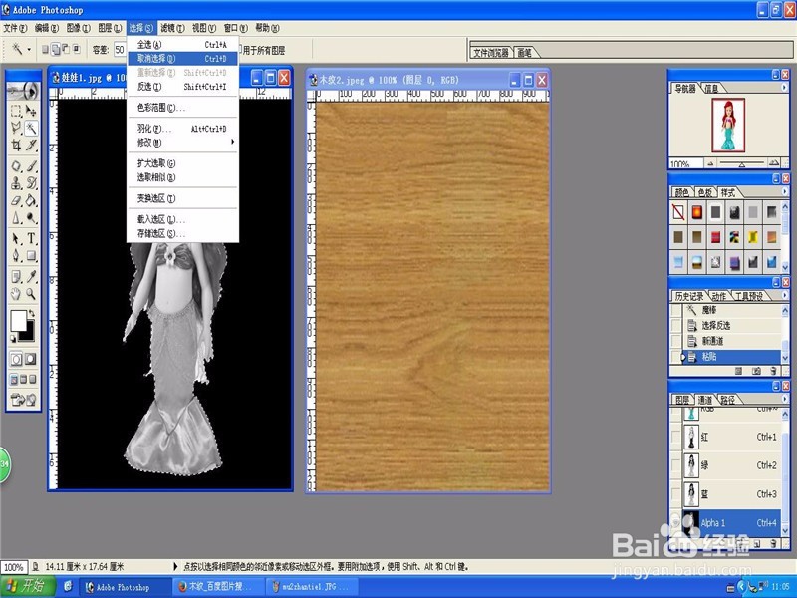Select the History Brush tool
This screenshot has height=598, width=797.
point(31,183)
